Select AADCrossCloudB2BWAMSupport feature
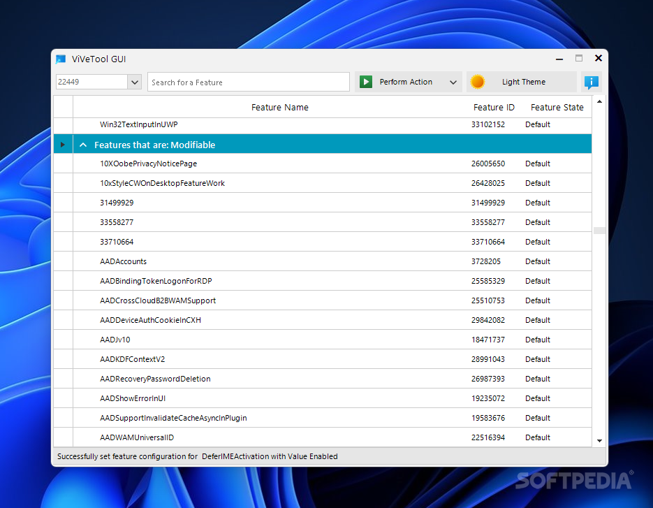 [158, 301]
